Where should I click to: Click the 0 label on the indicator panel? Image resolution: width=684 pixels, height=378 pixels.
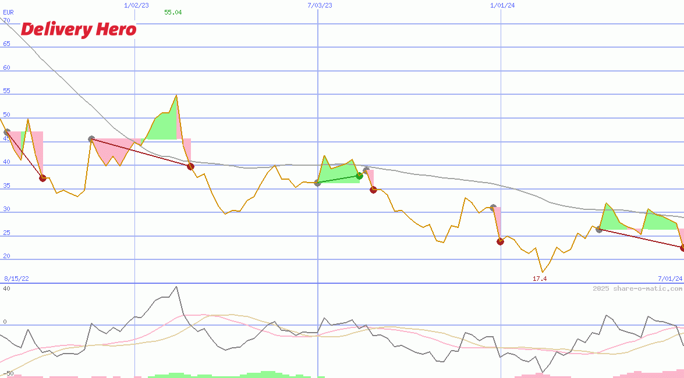[x=5, y=322]
